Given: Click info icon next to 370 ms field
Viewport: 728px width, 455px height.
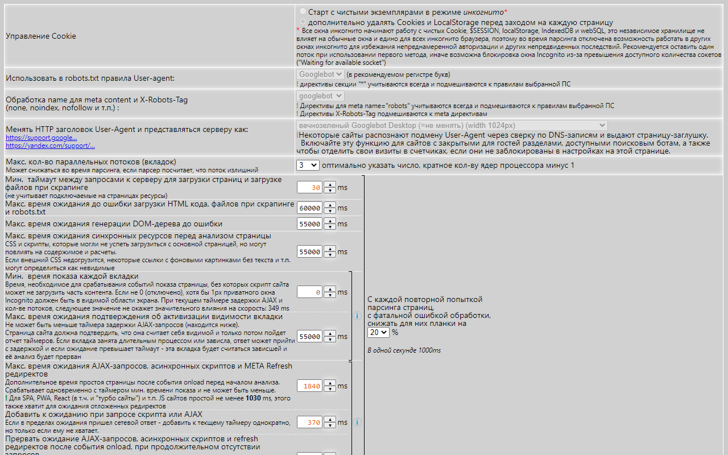Looking at the screenshot, I should pyautogui.click(x=357, y=423).
